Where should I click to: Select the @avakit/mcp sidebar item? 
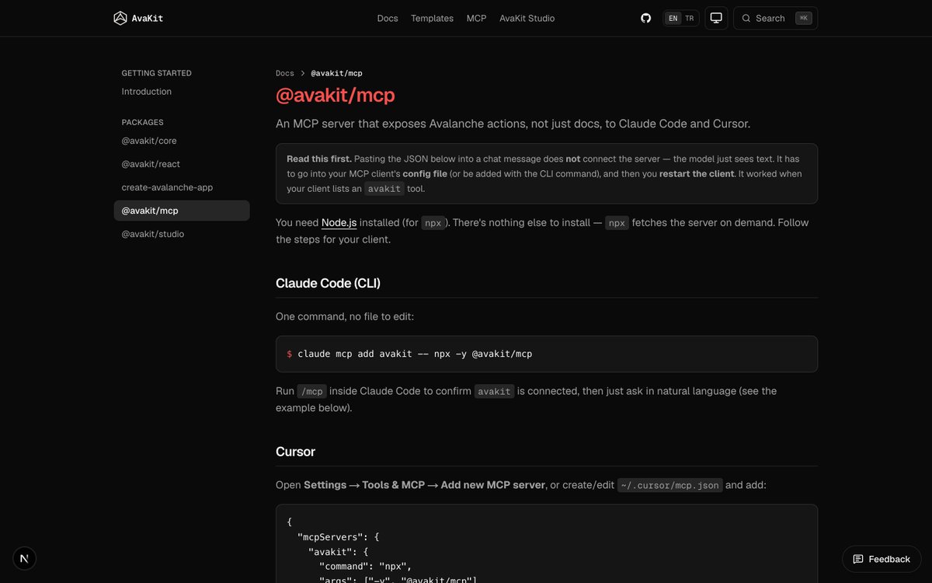[182, 211]
